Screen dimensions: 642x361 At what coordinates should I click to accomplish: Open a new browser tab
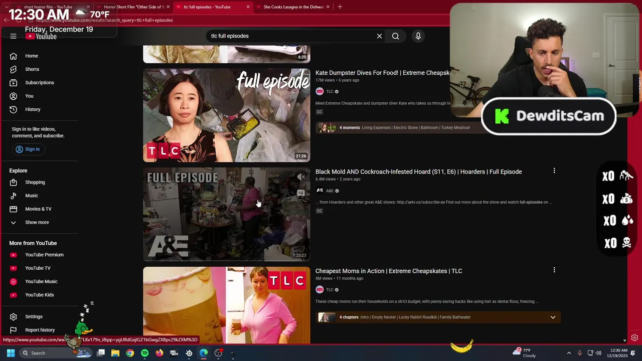(340, 7)
